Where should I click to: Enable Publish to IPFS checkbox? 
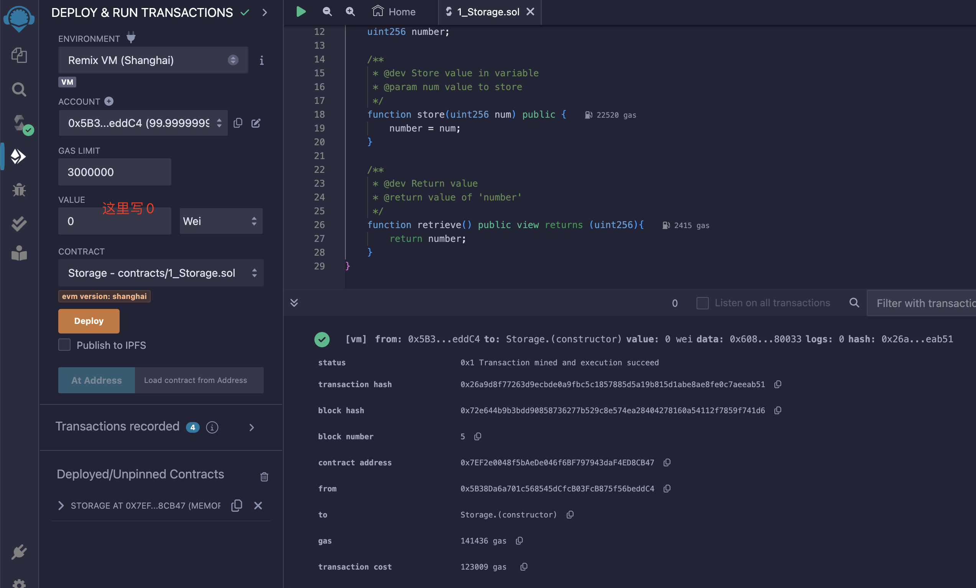64,345
